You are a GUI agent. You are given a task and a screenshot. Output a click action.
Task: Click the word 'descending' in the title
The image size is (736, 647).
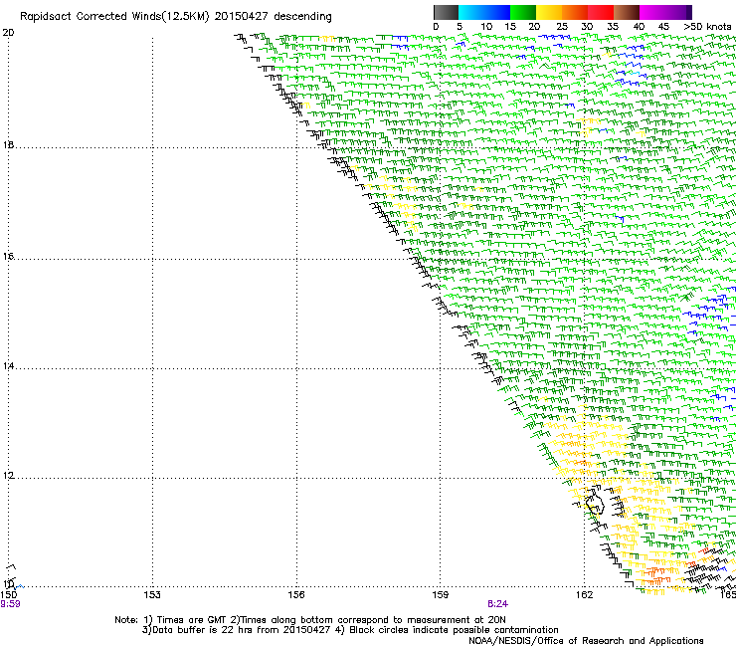coord(302,17)
